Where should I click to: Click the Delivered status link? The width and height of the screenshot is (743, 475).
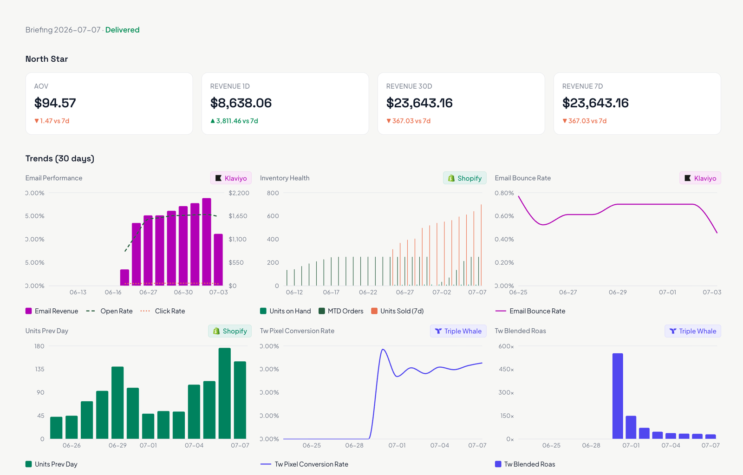[122, 30]
